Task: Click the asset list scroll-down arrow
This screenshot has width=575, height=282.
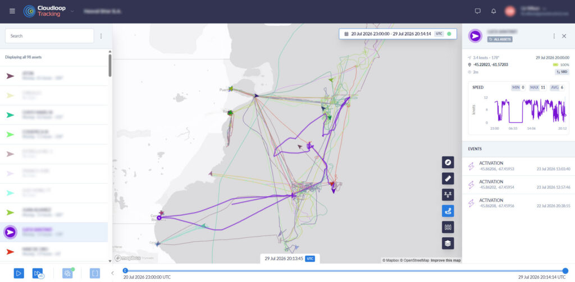Action: click(x=110, y=261)
